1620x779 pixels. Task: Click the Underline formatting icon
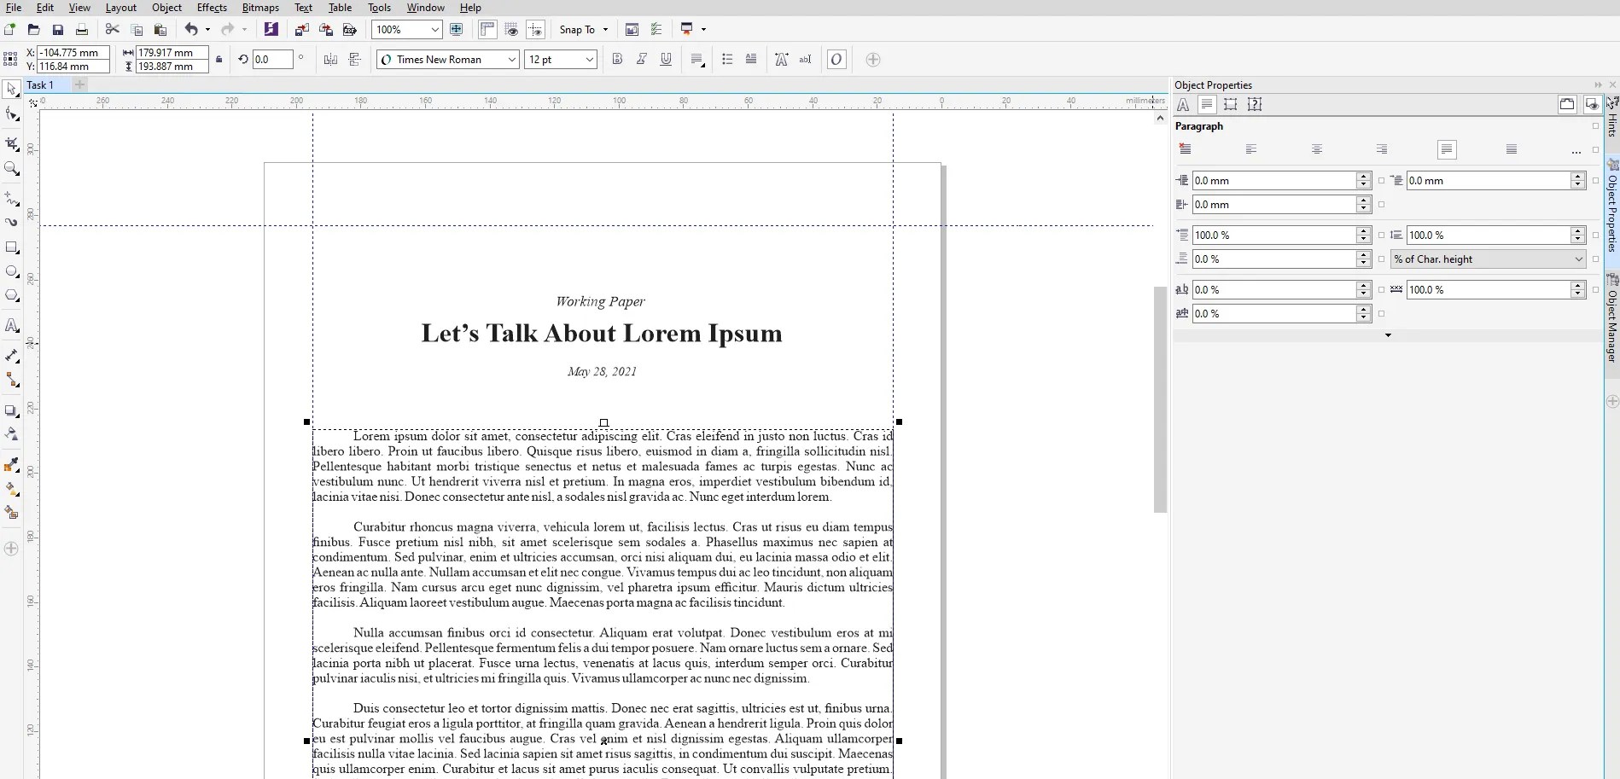(666, 60)
